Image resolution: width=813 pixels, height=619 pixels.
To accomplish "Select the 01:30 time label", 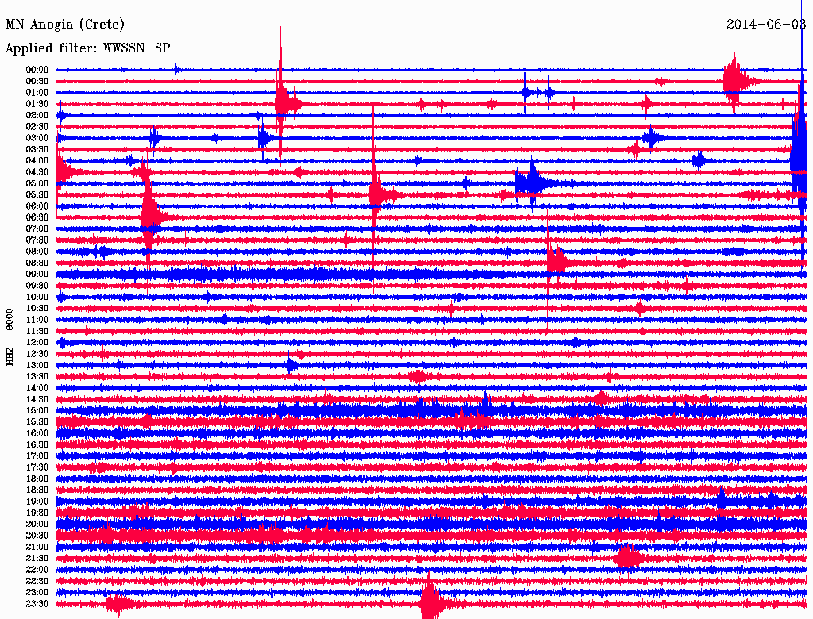I will [x=37, y=104].
